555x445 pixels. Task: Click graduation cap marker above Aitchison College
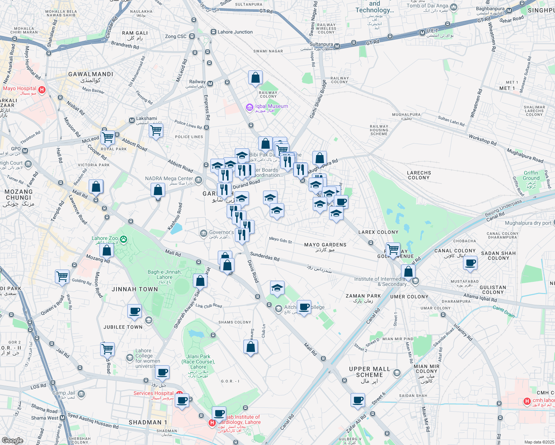tap(277, 288)
